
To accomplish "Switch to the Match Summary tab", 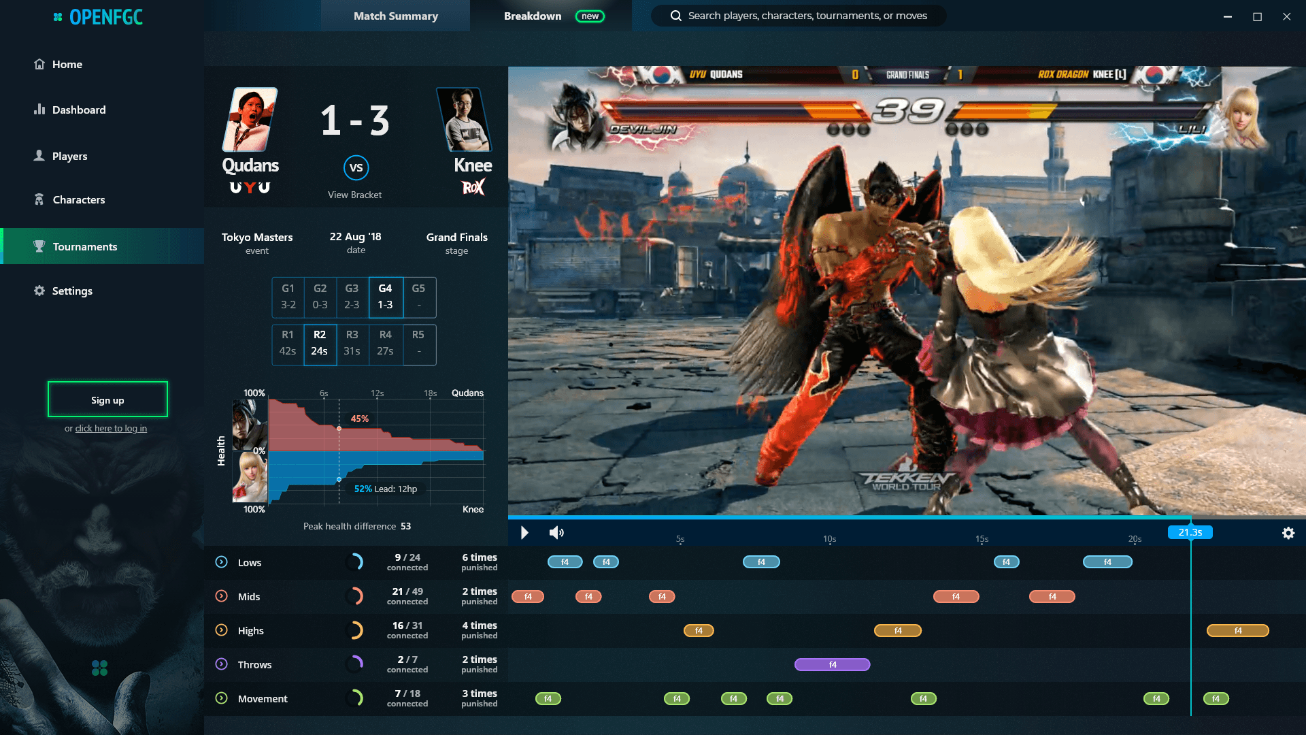I will click(395, 16).
